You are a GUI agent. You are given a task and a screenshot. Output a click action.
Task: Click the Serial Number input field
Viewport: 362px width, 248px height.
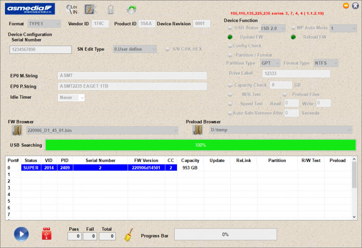[x=40, y=50]
